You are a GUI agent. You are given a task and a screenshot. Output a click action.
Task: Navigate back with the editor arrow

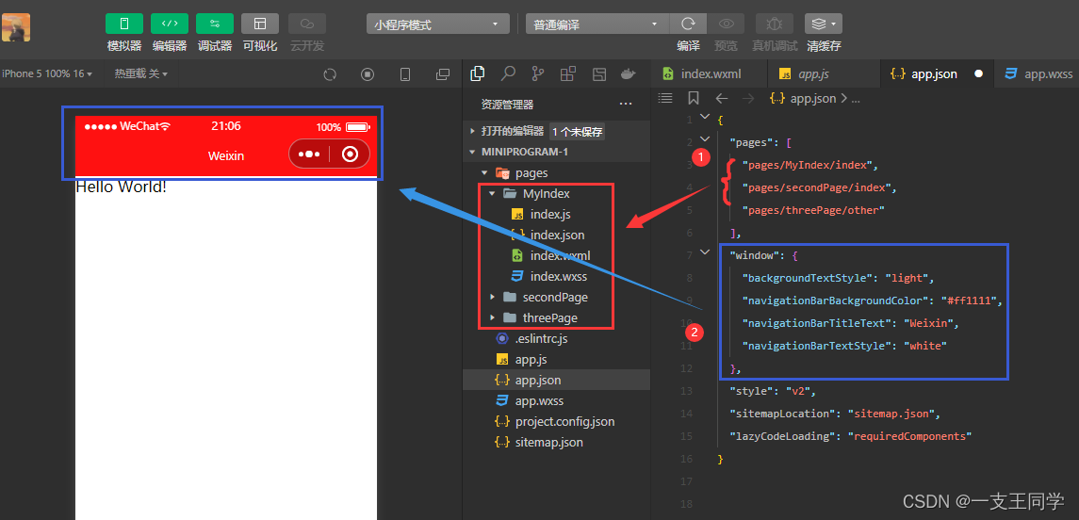point(721,98)
